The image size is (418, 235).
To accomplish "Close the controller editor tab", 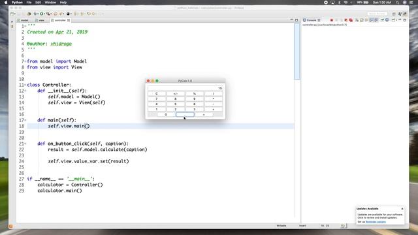I will pyautogui.click(x=69, y=20).
